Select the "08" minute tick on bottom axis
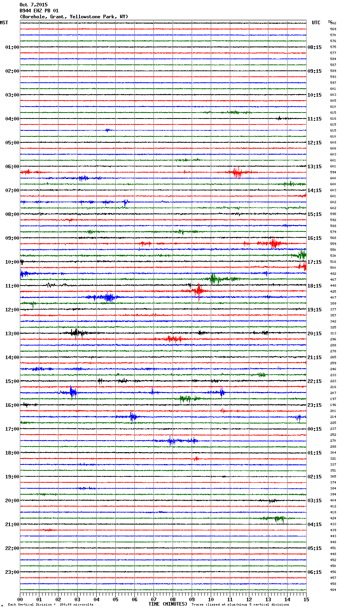This screenshot has height=610, width=338. tap(173, 599)
